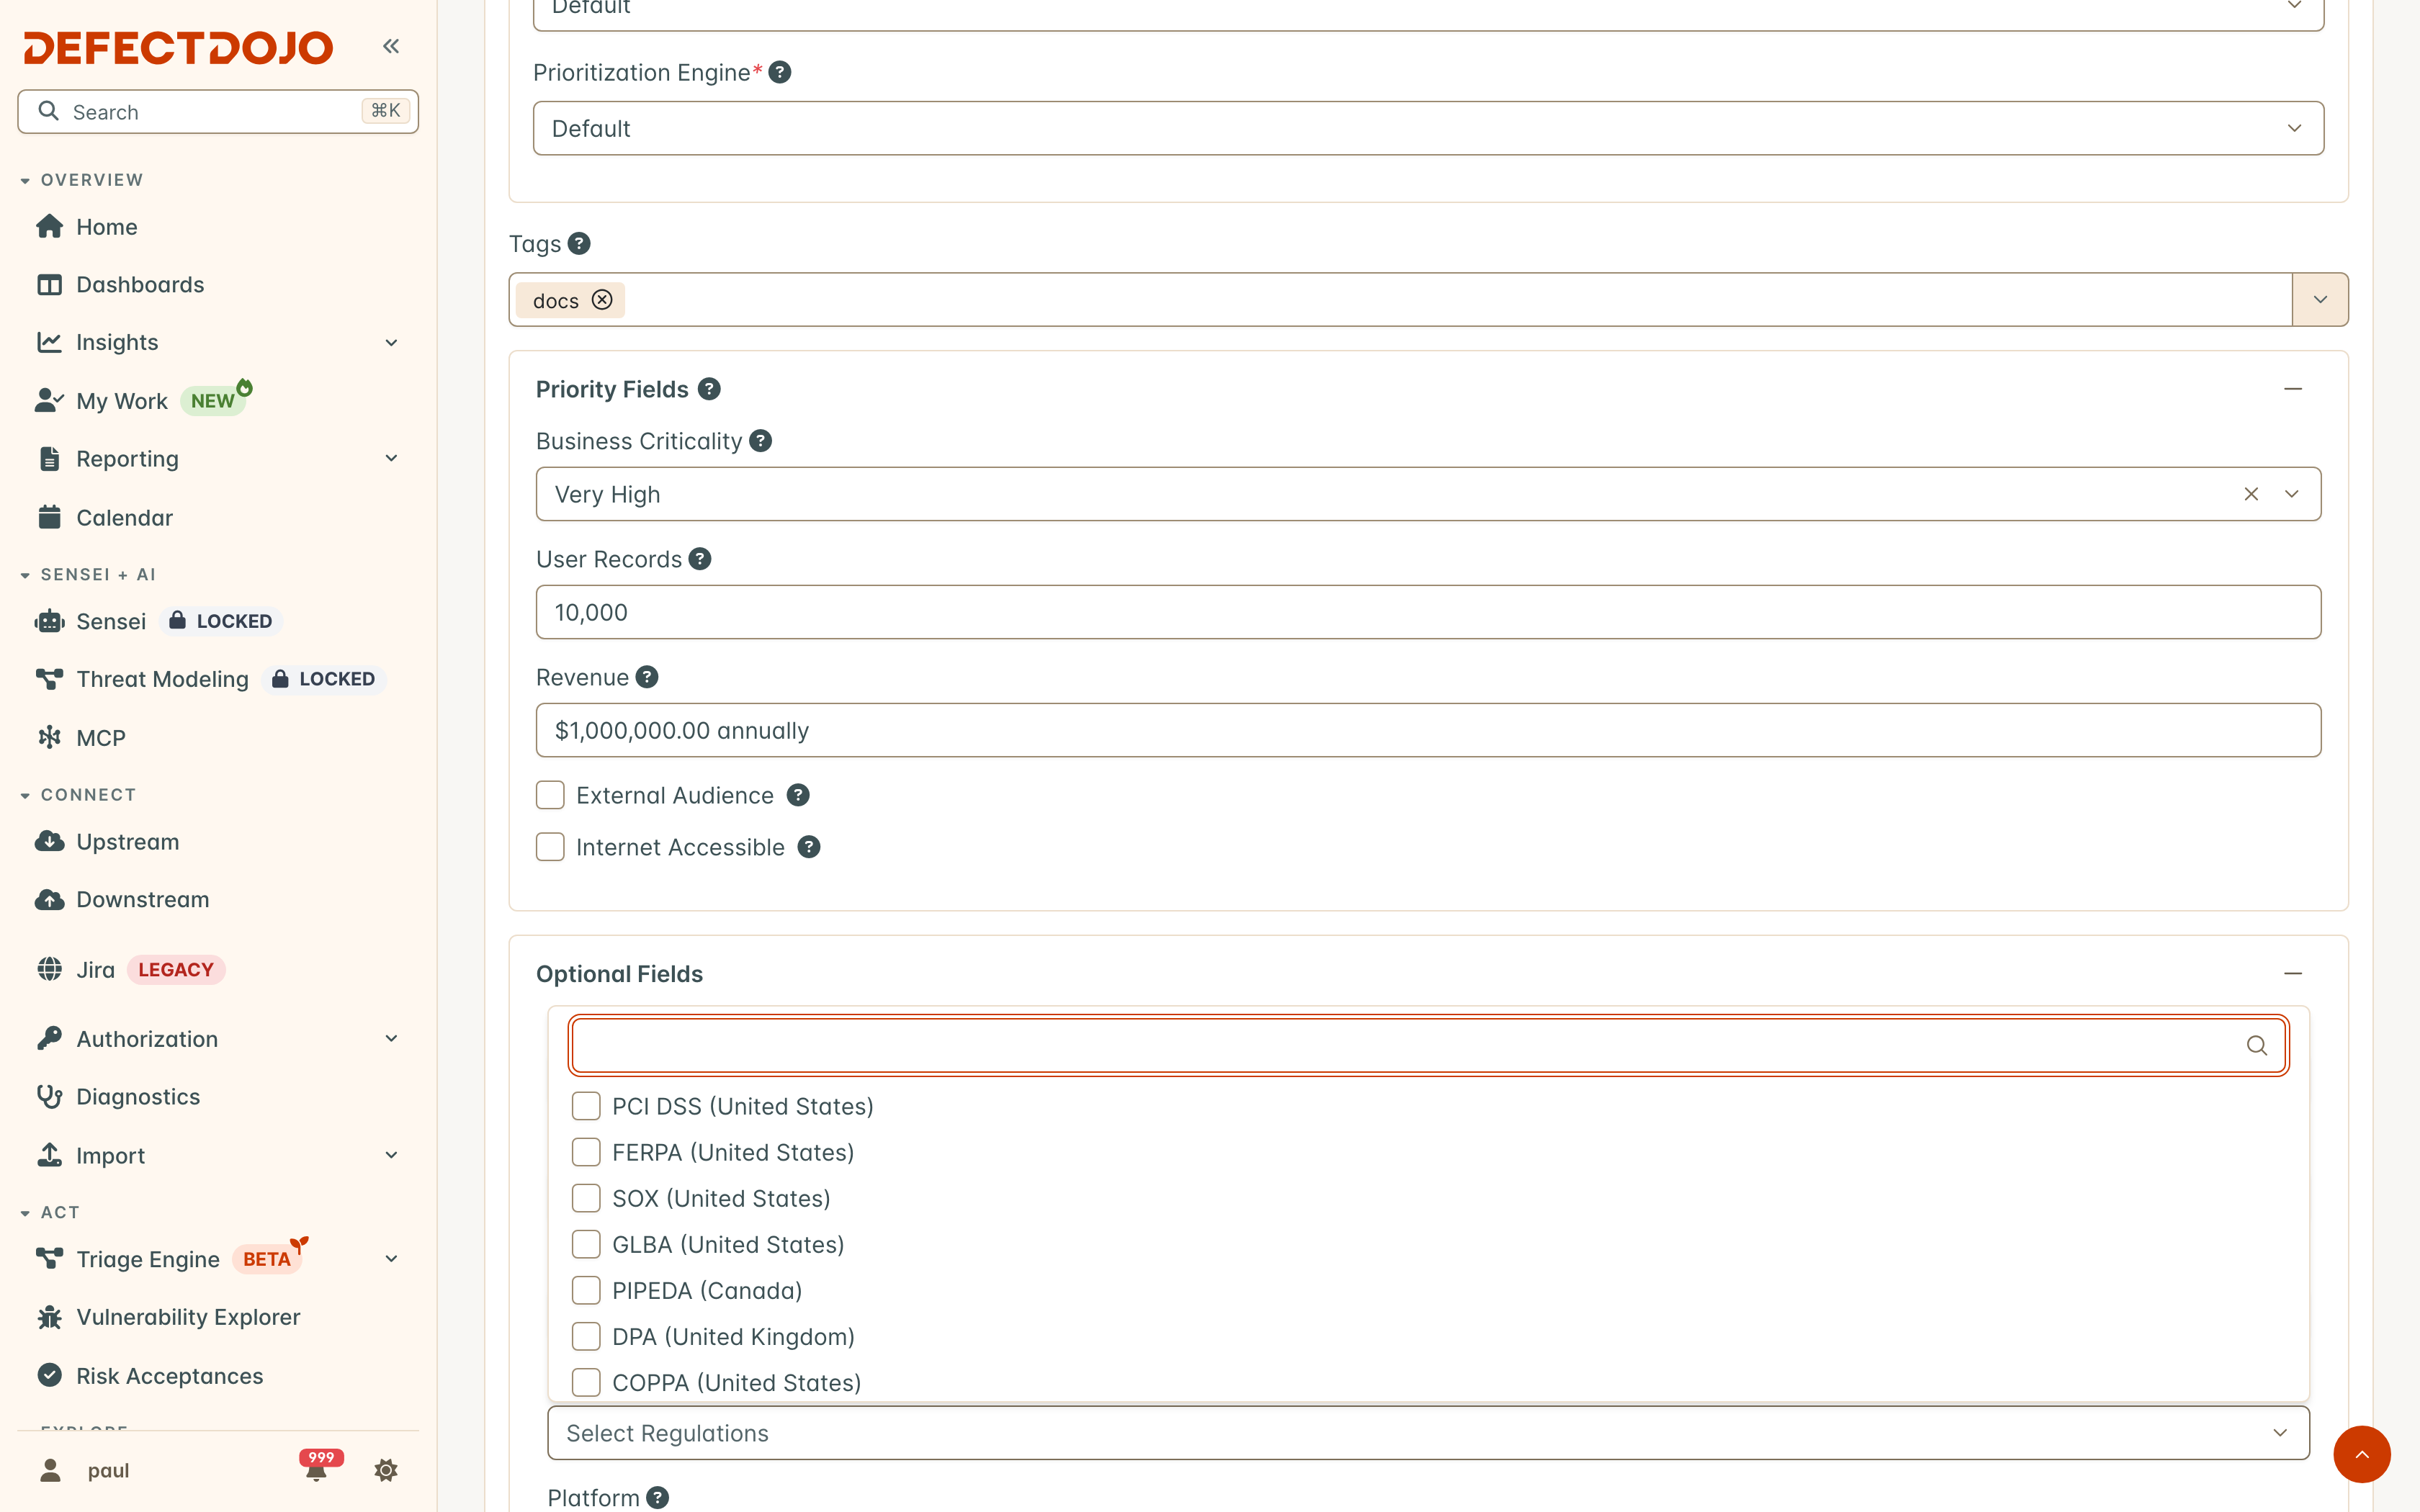Enable the Internet Accessible checkbox
2420x1512 pixels.
[x=550, y=847]
